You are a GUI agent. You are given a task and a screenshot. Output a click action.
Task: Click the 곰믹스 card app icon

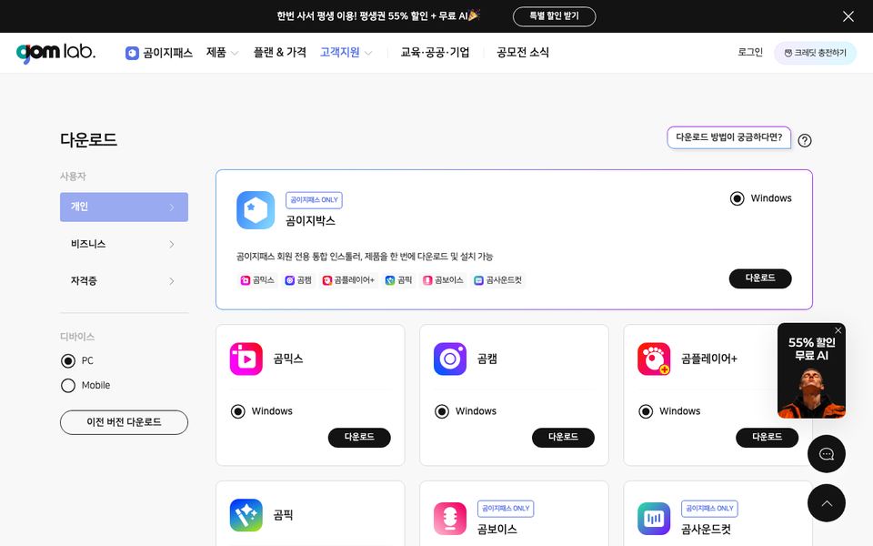[246, 359]
